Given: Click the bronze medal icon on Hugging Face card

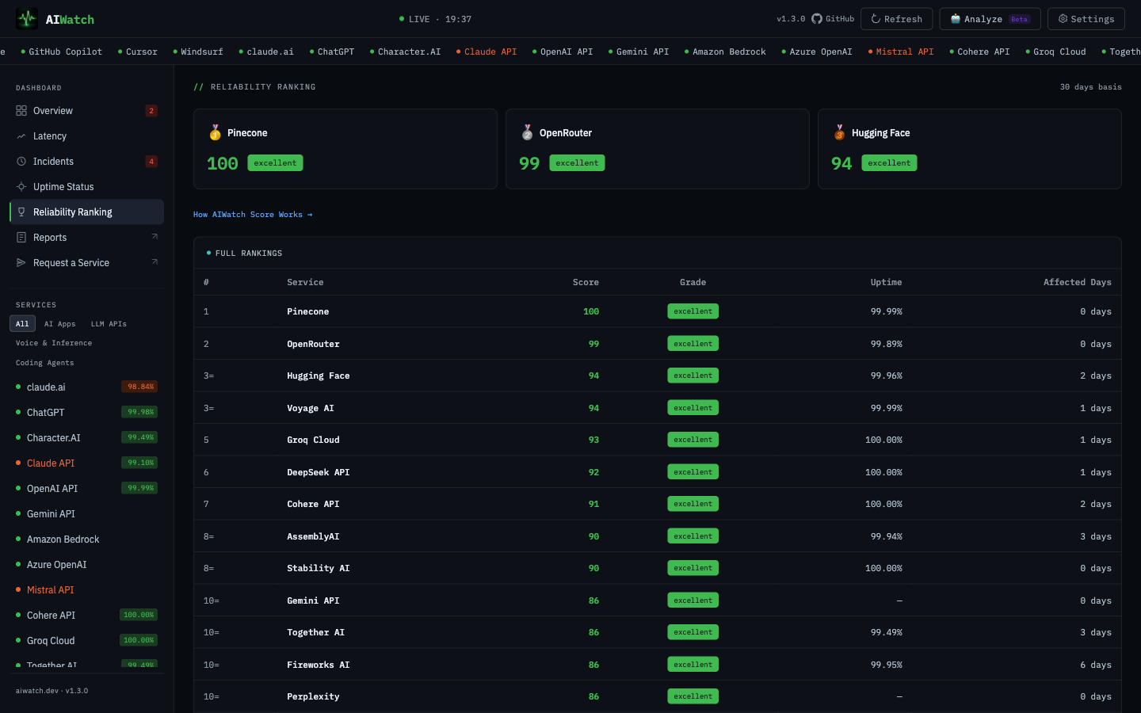Looking at the screenshot, I should (x=839, y=132).
